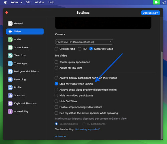Click the Video camera sidebar icon

(x=10, y=31)
